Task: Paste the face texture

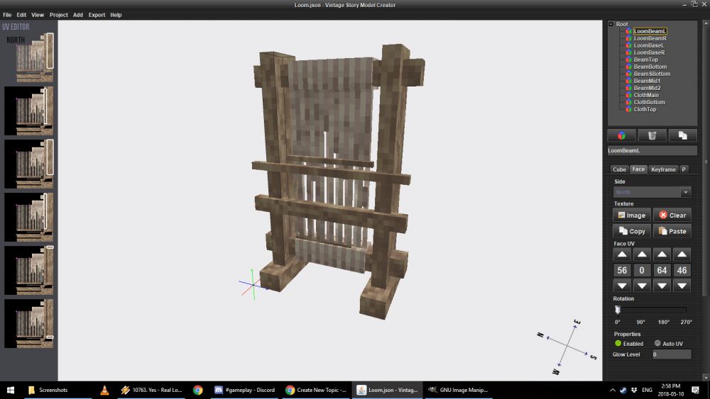Action: [672, 231]
